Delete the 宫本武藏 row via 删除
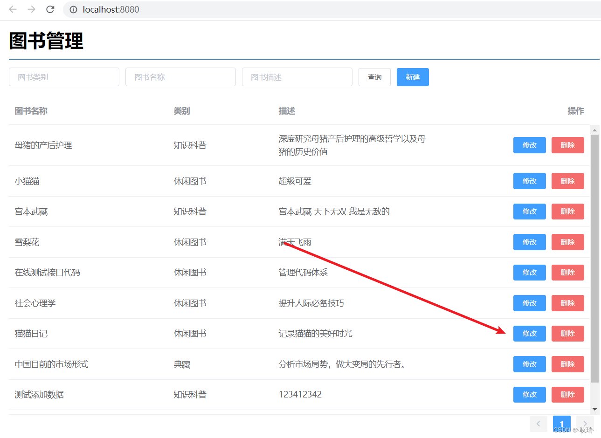This screenshot has height=438, width=601. click(568, 212)
